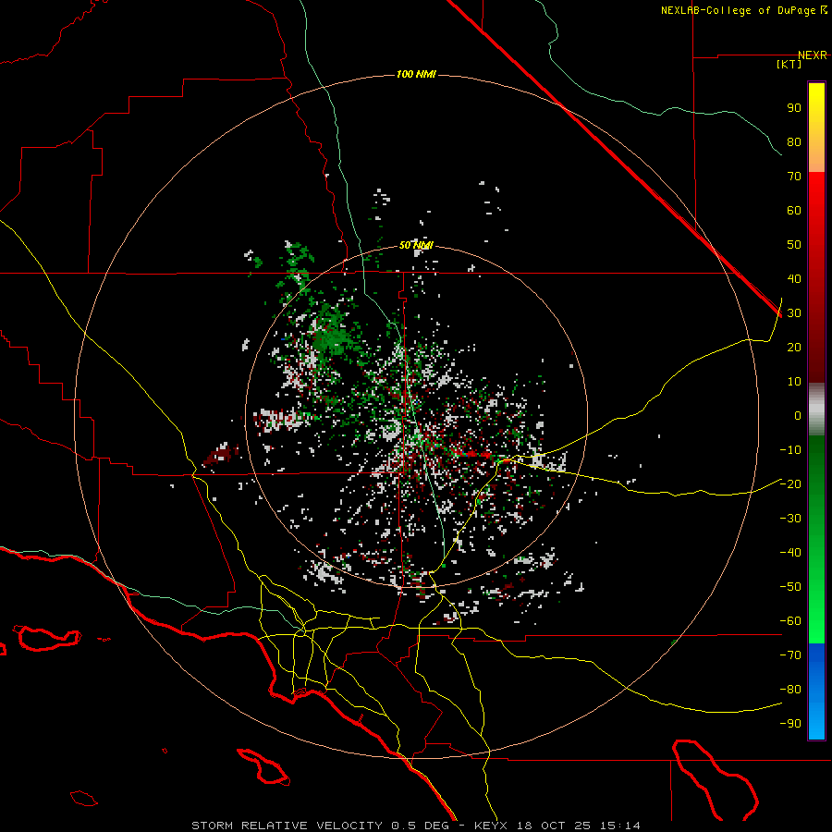Pick the 70 knot value on the scale
Screen dimensions: 832x832
tap(794, 177)
